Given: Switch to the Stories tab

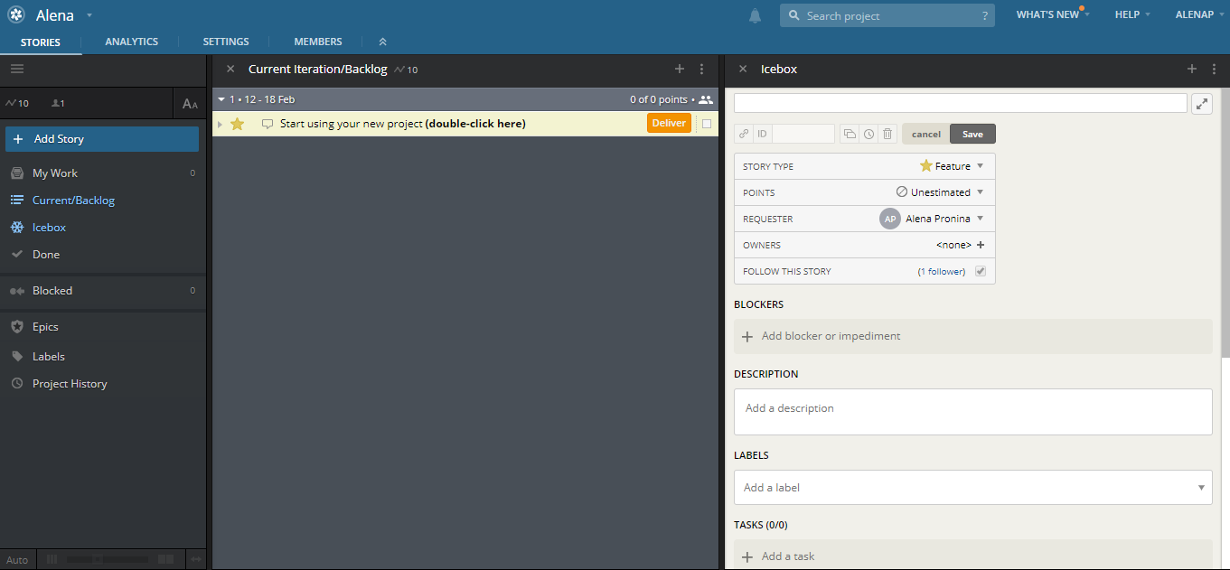Looking at the screenshot, I should [x=41, y=42].
